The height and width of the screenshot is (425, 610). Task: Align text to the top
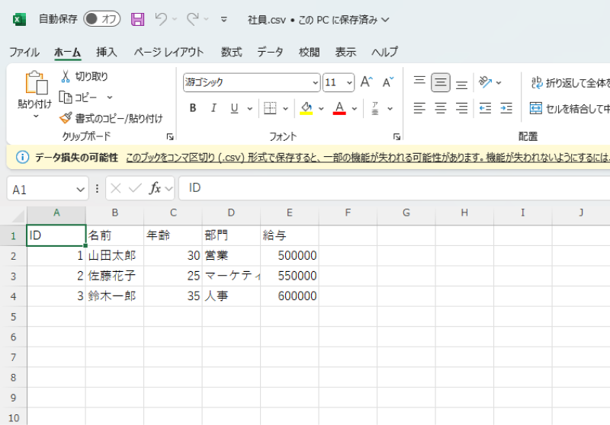pyautogui.click(x=419, y=82)
